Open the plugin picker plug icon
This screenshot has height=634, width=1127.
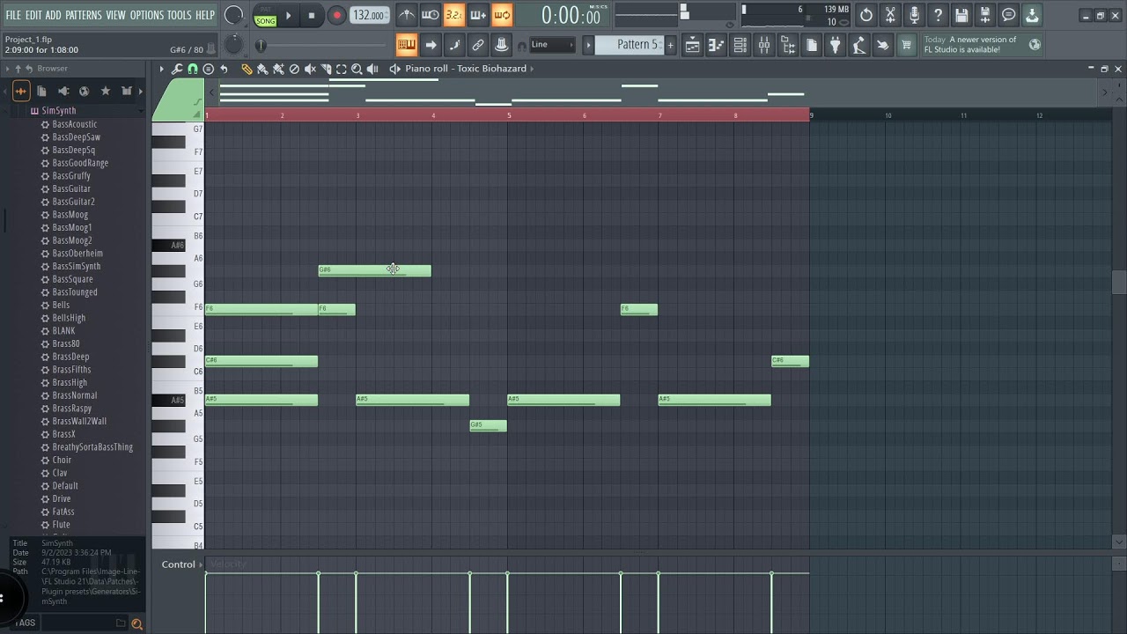click(x=836, y=45)
